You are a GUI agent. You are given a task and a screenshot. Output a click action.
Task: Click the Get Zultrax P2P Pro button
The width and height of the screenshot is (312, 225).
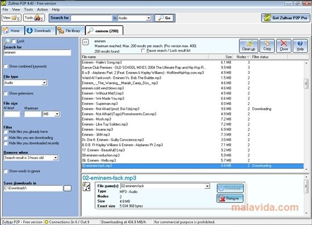tap(286, 18)
